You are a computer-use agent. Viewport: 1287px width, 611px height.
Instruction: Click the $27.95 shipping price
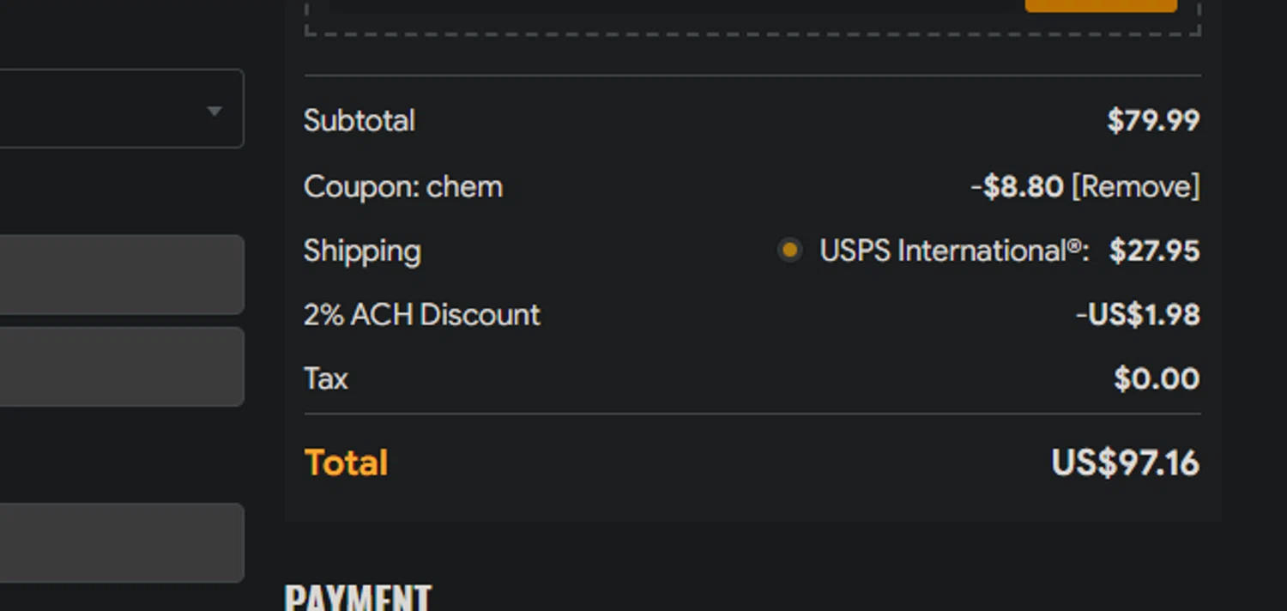point(1154,251)
